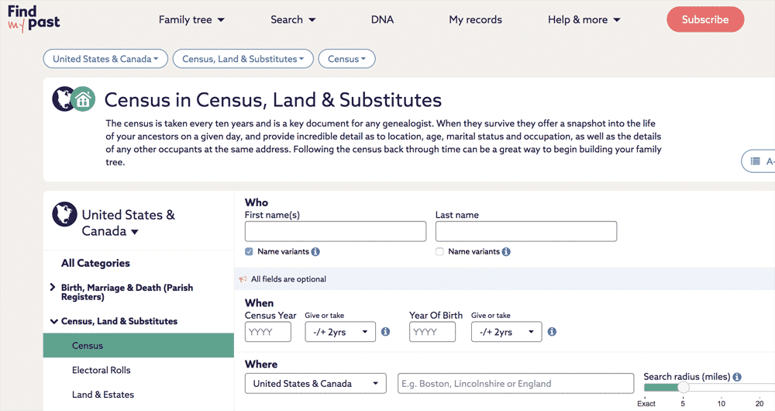Uncheck First name Name variants checkbox
This screenshot has height=411, width=775.
(x=249, y=252)
